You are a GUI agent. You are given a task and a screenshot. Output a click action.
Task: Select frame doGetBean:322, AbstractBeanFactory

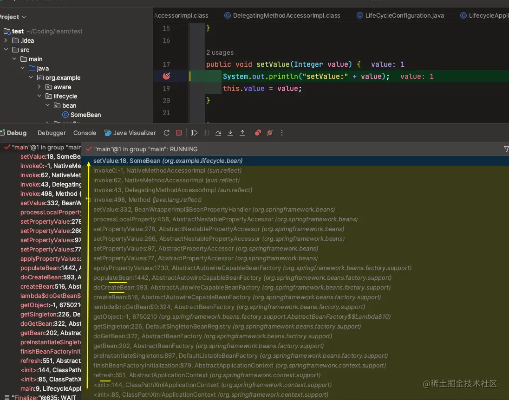[x=295, y=336]
